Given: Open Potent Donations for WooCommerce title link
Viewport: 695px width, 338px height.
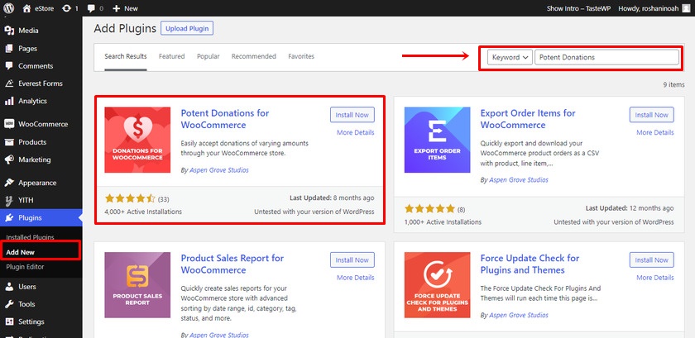Looking at the screenshot, I should (225, 119).
